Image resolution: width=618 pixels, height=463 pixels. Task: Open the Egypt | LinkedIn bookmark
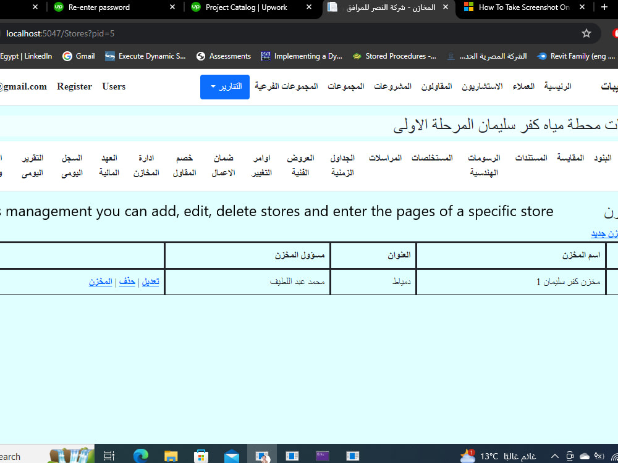coord(26,56)
